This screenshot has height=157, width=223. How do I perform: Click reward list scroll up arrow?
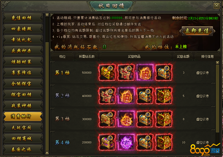(218, 63)
